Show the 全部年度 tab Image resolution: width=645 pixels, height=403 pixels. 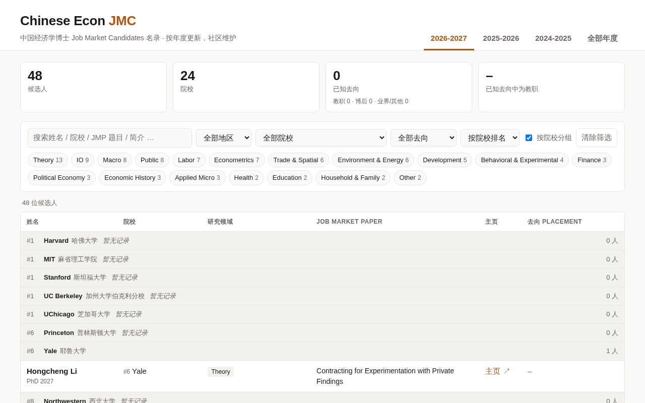point(603,38)
